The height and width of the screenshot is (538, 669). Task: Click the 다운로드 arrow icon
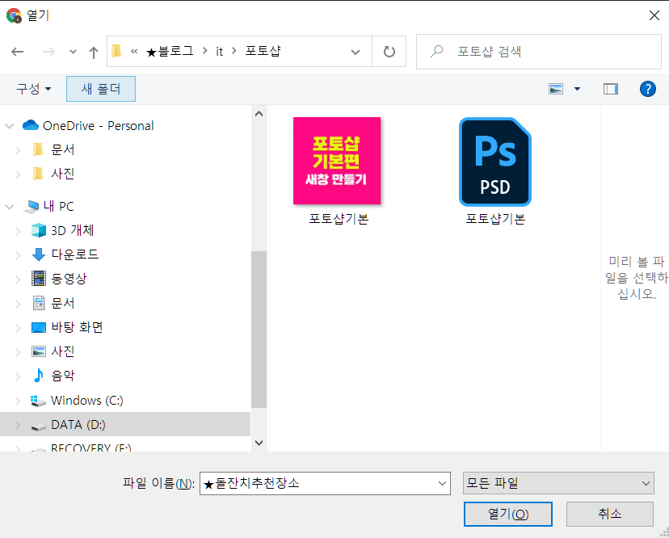[x=39, y=254]
